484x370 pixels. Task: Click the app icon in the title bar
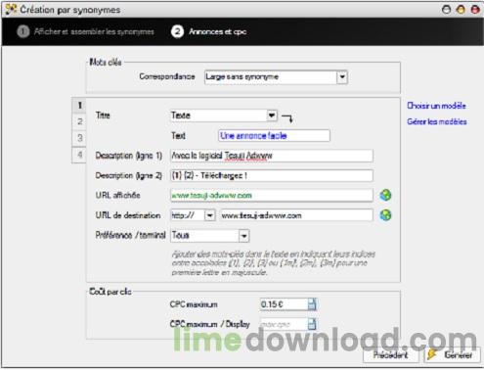tap(11, 9)
